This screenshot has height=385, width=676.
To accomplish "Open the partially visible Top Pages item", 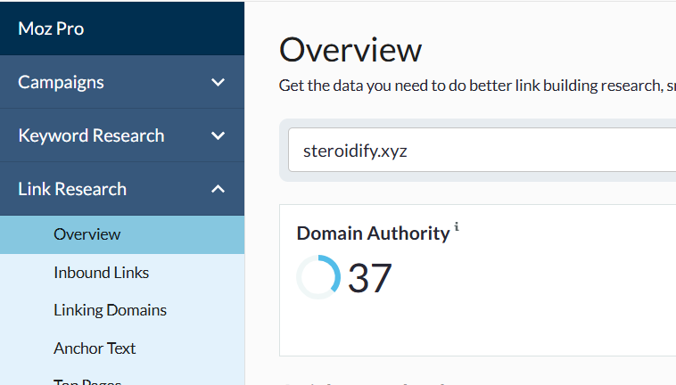I will (87, 381).
